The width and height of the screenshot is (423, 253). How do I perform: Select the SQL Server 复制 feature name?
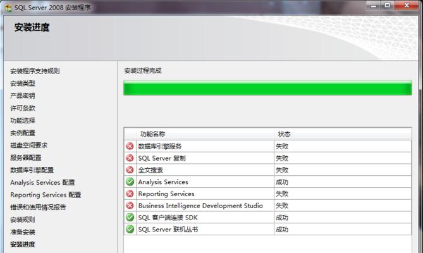pyautogui.click(x=162, y=158)
